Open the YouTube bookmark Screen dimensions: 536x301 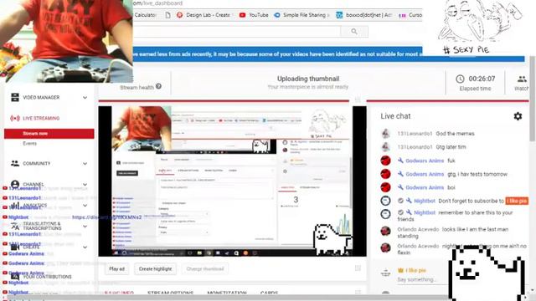coord(254,15)
